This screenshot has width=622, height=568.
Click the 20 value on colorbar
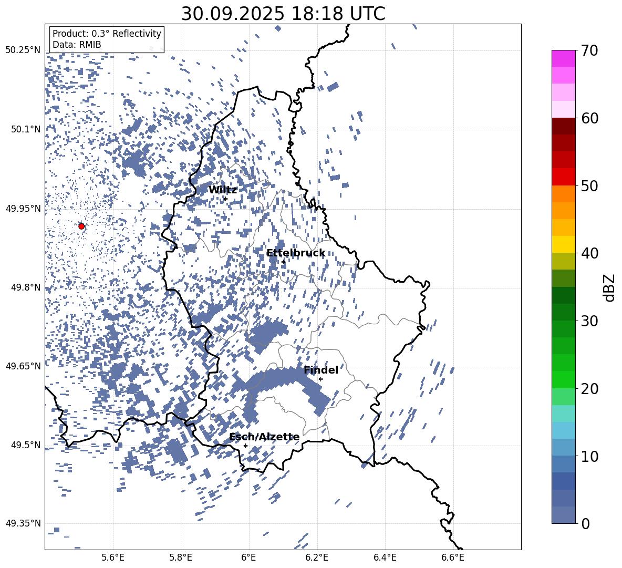(589, 389)
